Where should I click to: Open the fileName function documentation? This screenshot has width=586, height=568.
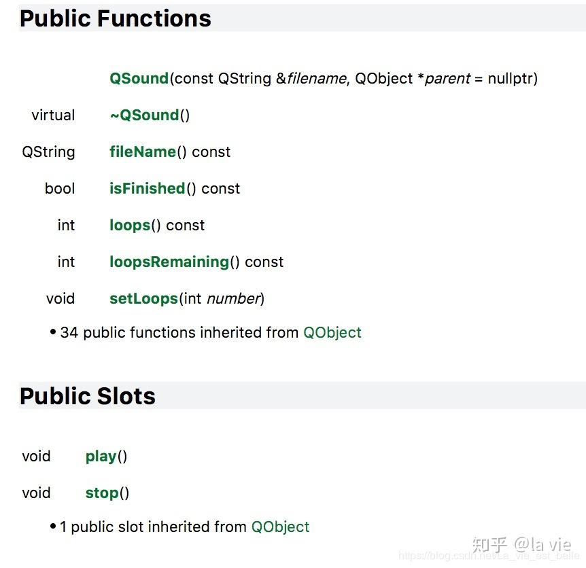tap(142, 152)
